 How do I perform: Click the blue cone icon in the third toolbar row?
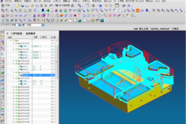34,15
